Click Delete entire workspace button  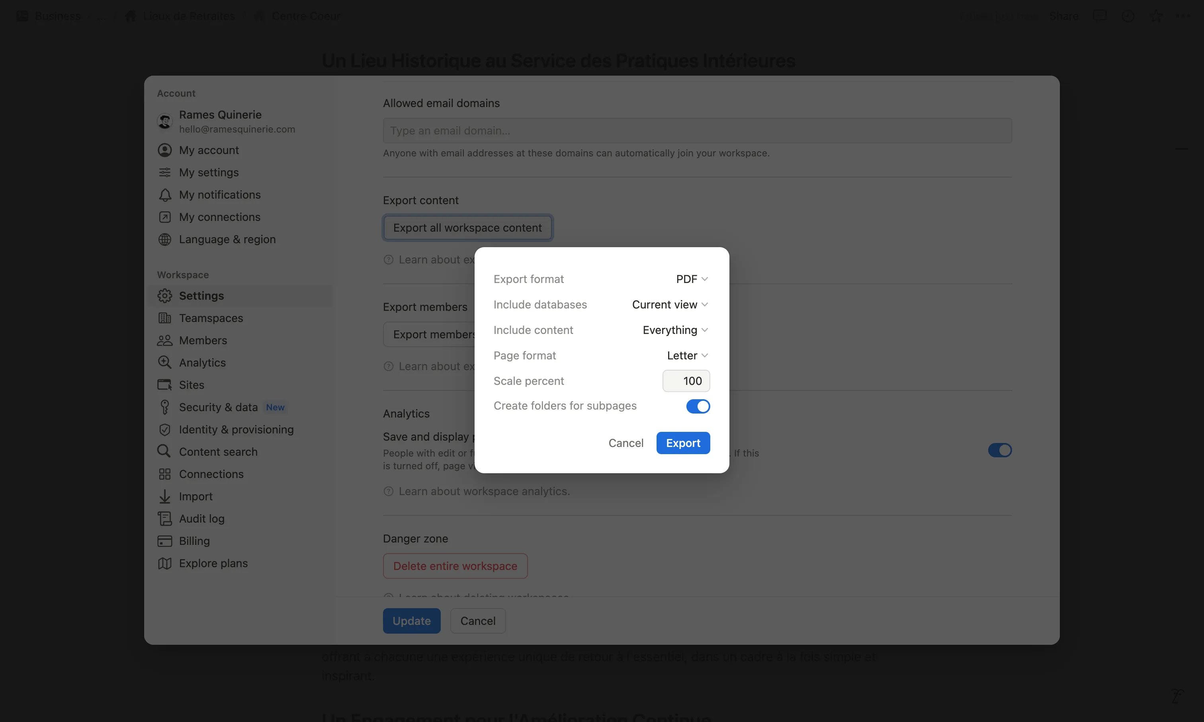tap(455, 566)
